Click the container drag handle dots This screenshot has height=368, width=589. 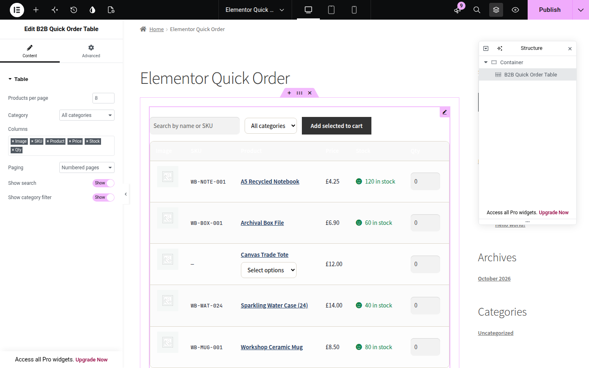(299, 93)
